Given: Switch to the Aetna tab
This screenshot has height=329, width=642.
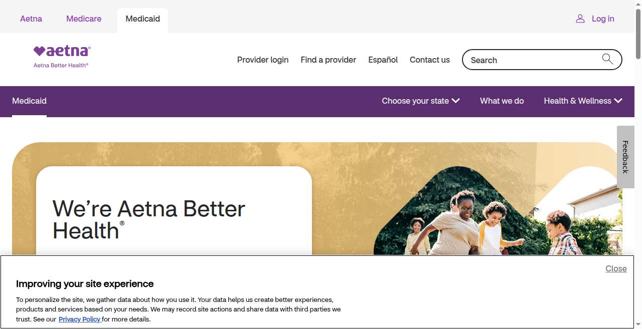Looking at the screenshot, I should click(31, 19).
